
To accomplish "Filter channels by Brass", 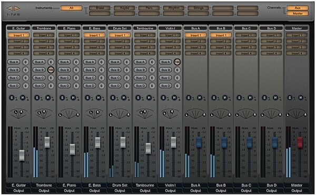I will pyautogui.click(x=100, y=8).
